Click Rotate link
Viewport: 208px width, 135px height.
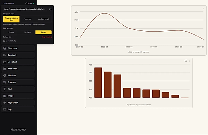[7, 37]
